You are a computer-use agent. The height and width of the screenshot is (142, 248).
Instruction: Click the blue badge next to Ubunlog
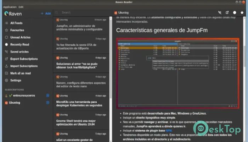pos(48,103)
